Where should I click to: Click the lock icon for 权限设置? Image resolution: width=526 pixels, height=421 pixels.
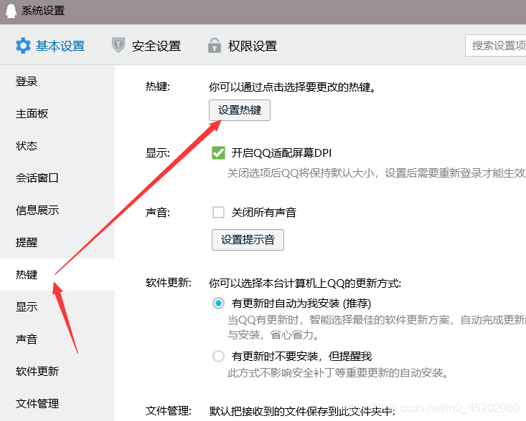pyautogui.click(x=215, y=45)
